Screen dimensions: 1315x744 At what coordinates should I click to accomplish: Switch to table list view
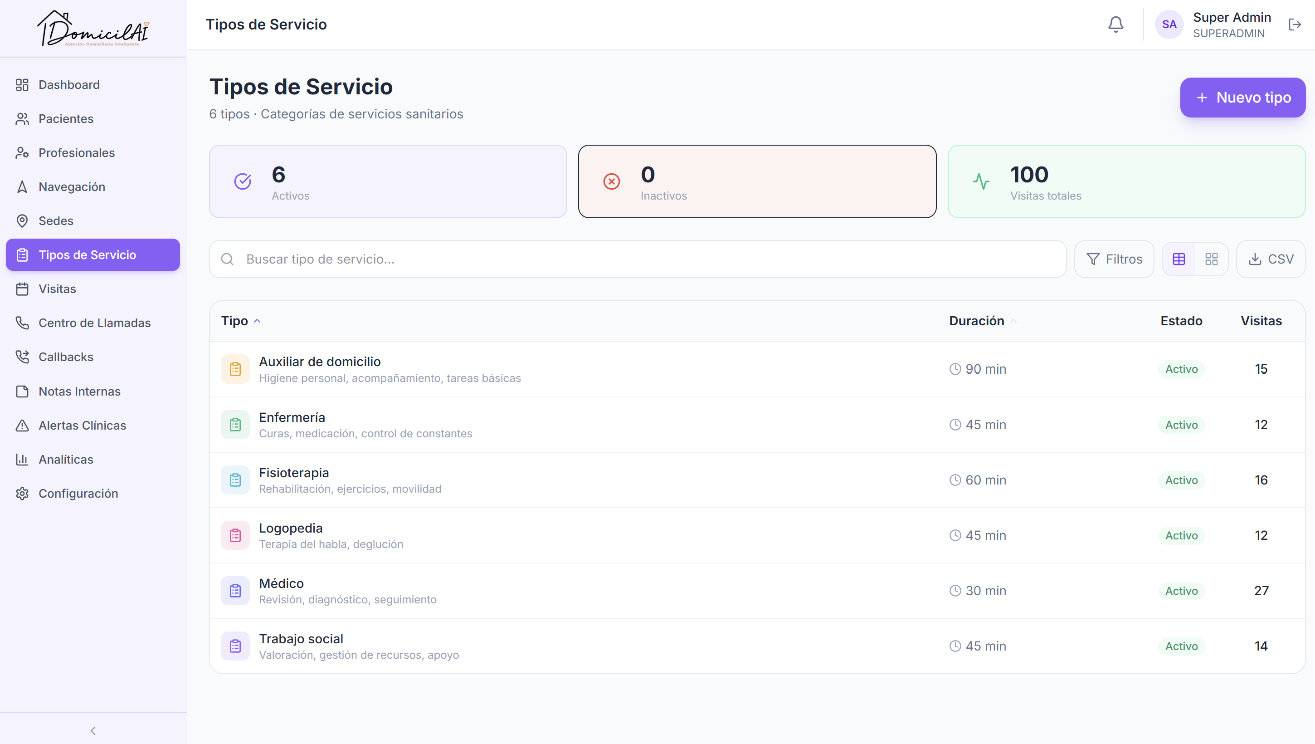click(x=1179, y=259)
